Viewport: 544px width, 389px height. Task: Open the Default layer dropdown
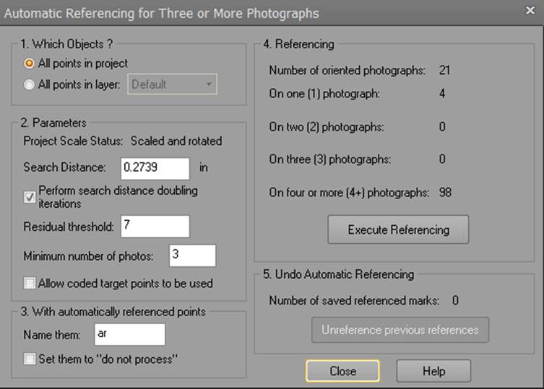point(173,84)
